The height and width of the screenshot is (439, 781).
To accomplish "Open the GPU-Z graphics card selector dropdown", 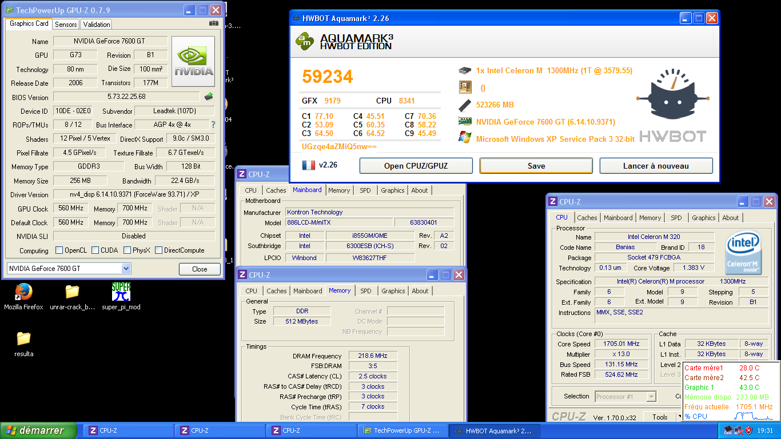I will point(126,269).
